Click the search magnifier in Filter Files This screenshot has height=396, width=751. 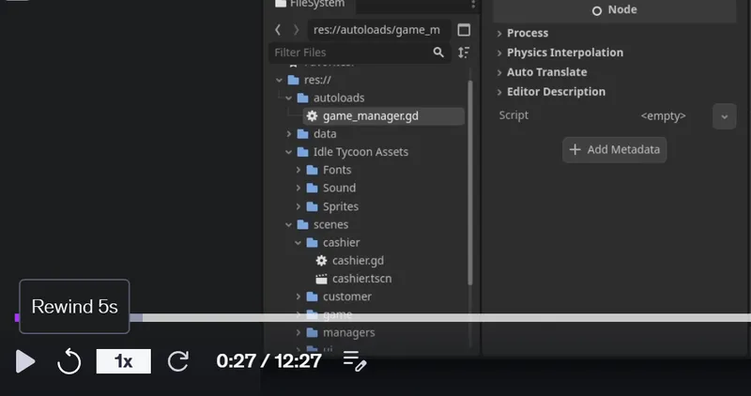(438, 53)
